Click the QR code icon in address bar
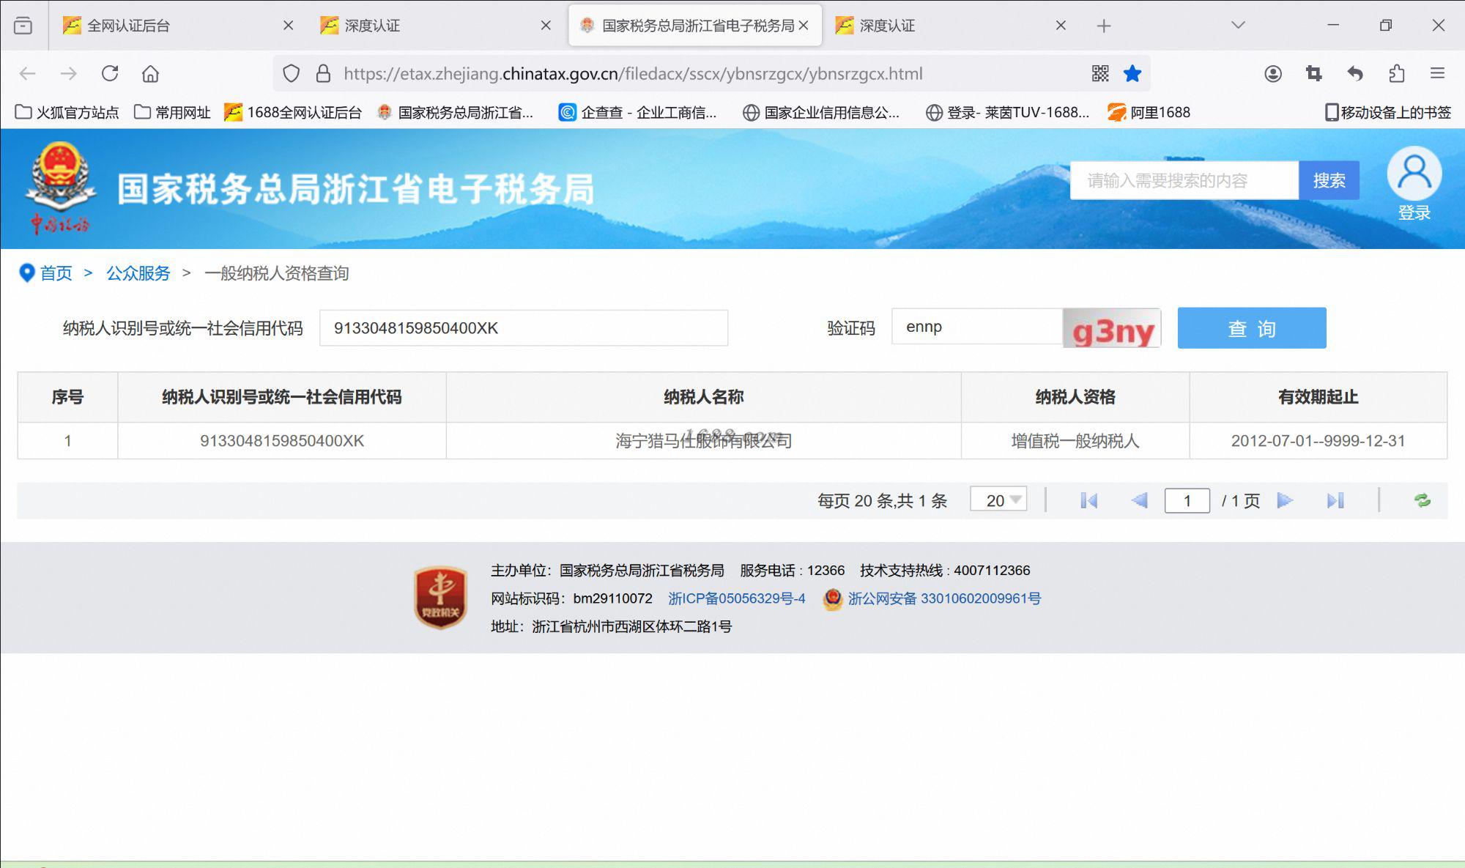The image size is (1465, 868). [1100, 73]
